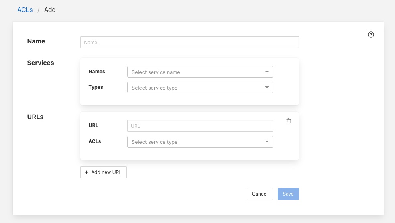The image size is (395, 223).
Task: Click the Add new URL button
Action: point(104,172)
